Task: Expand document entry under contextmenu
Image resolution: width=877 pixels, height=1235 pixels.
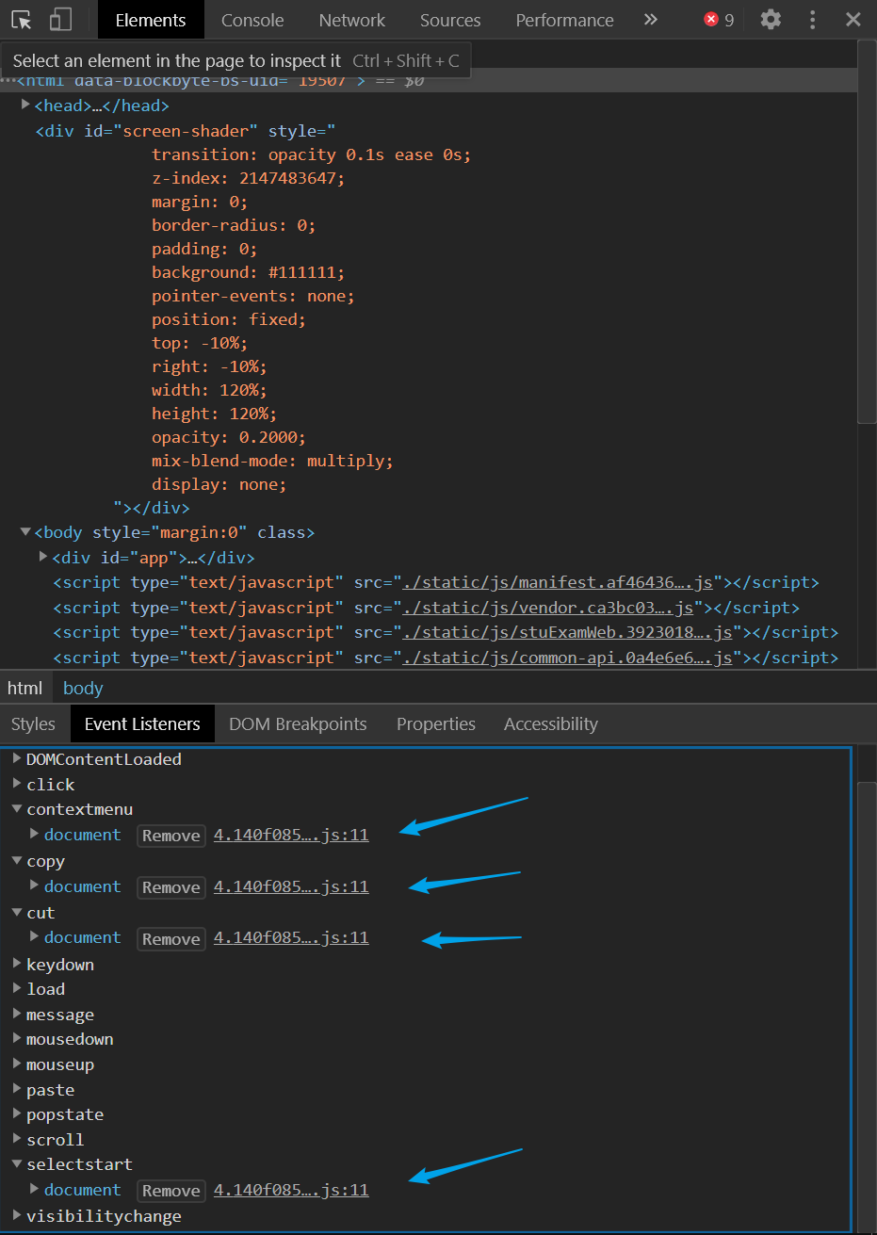Action: (x=35, y=834)
